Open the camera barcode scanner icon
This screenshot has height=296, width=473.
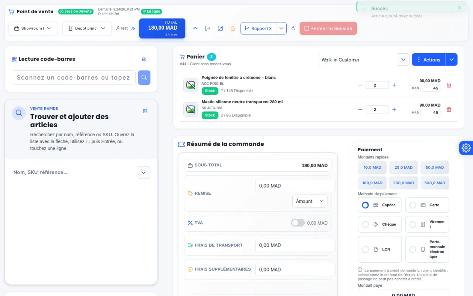(x=144, y=59)
